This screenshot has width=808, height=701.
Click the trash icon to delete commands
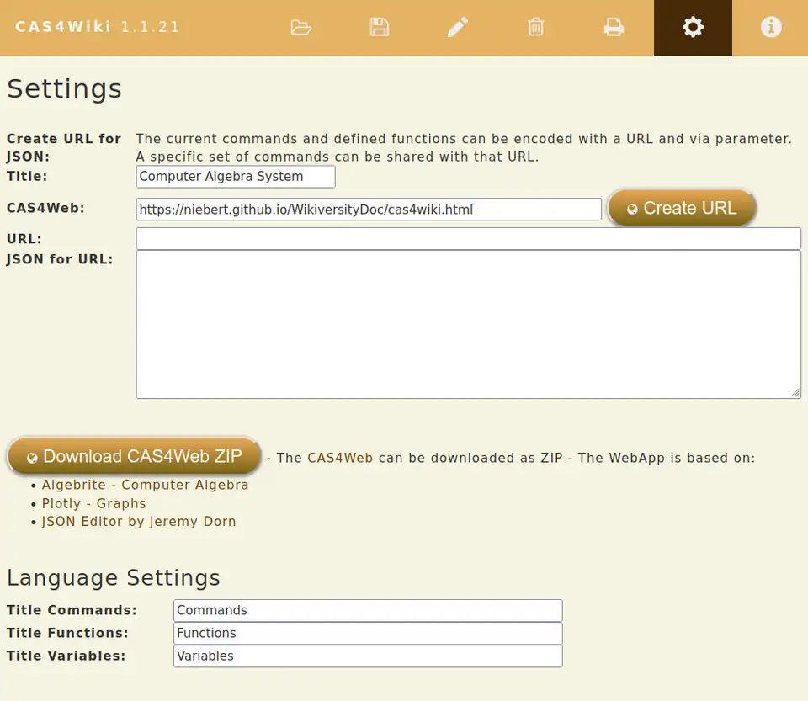tap(536, 27)
